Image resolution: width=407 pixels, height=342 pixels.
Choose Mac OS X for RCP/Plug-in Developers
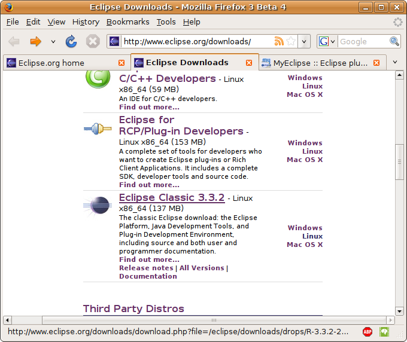point(305,160)
